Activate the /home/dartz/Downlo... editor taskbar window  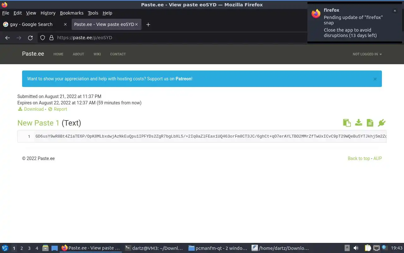pos(281,248)
